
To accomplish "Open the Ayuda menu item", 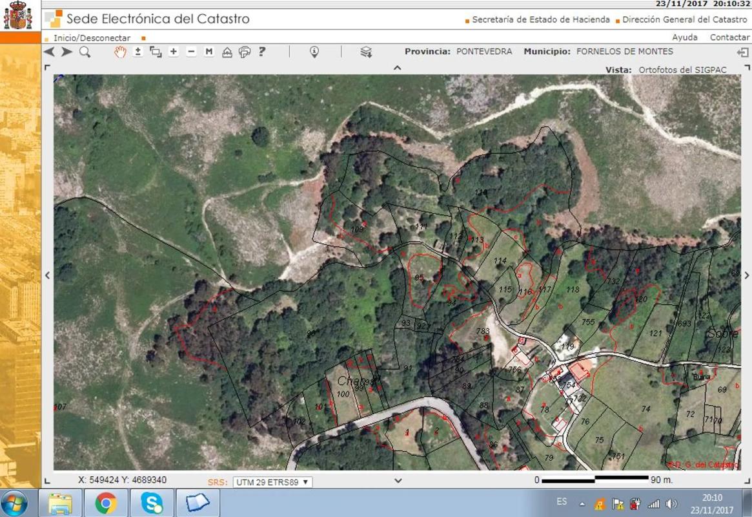I will 684,37.
